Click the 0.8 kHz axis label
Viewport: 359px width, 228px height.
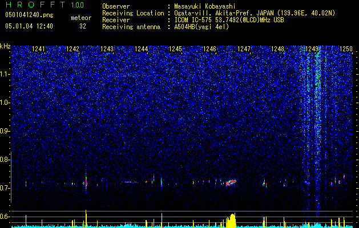tap(5, 160)
